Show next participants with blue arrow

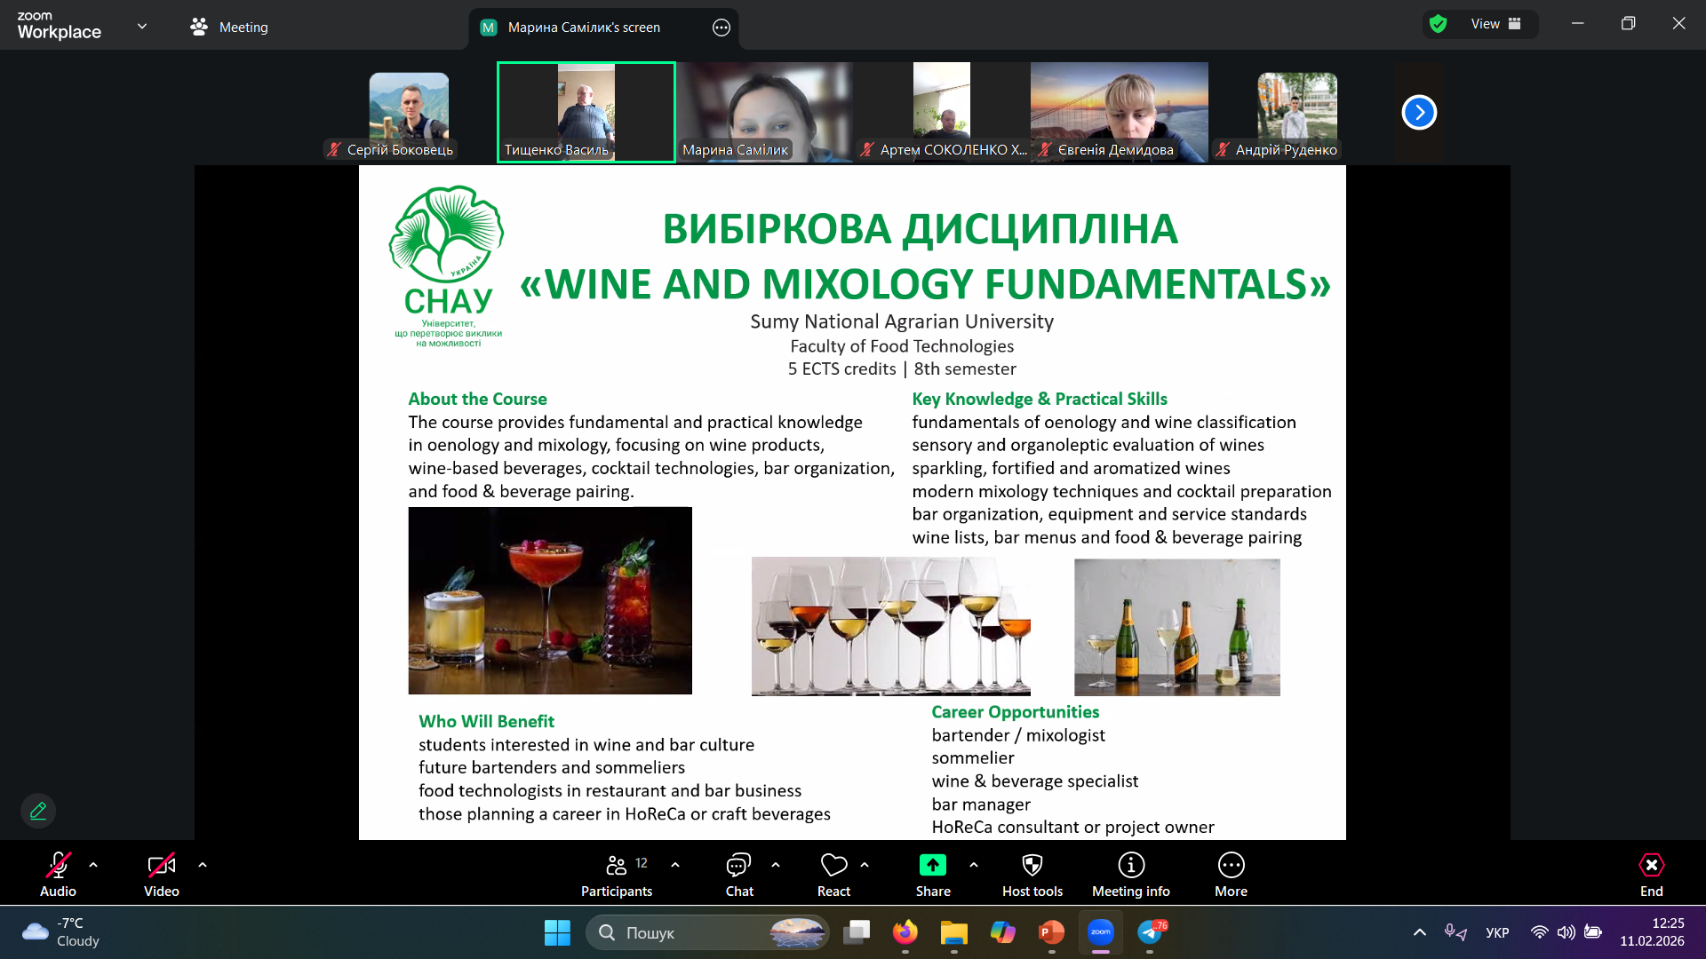pyautogui.click(x=1419, y=113)
